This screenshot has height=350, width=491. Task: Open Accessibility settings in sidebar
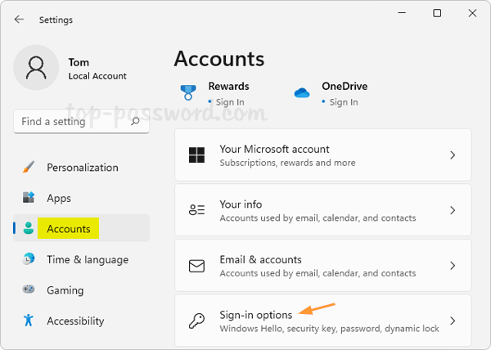75,321
